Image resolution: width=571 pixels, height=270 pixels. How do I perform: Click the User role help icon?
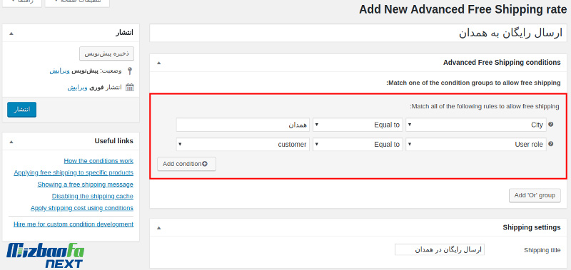(x=550, y=144)
